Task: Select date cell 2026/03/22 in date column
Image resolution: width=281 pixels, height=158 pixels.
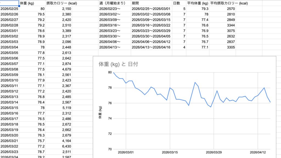Action: coord(9,146)
